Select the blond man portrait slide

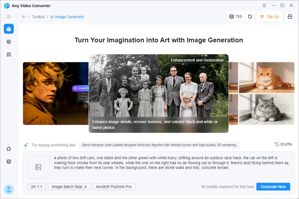click(56, 94)
